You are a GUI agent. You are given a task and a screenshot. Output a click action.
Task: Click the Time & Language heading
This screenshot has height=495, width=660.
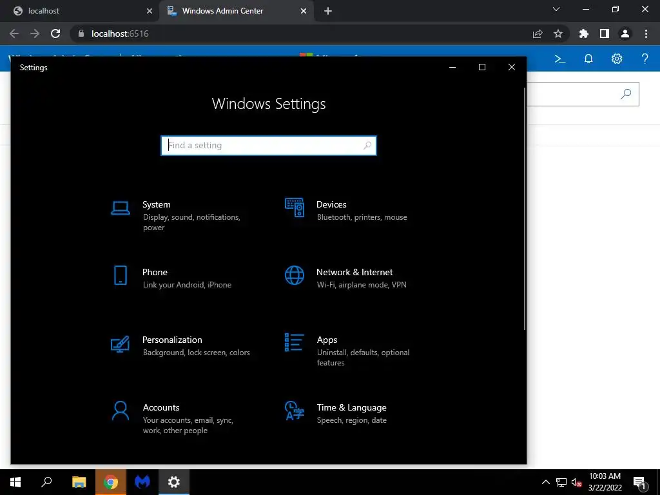tap(351, 407)
